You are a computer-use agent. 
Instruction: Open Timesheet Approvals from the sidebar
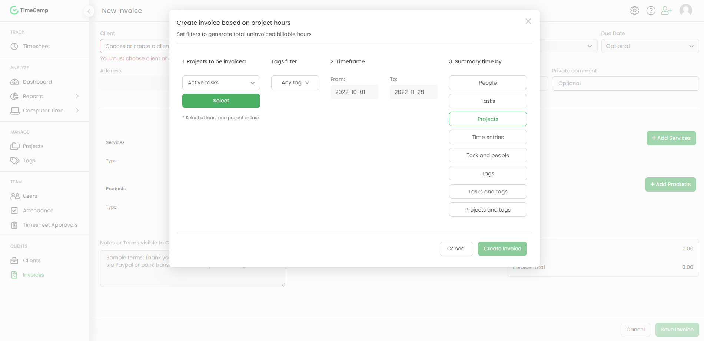[50, 224]
